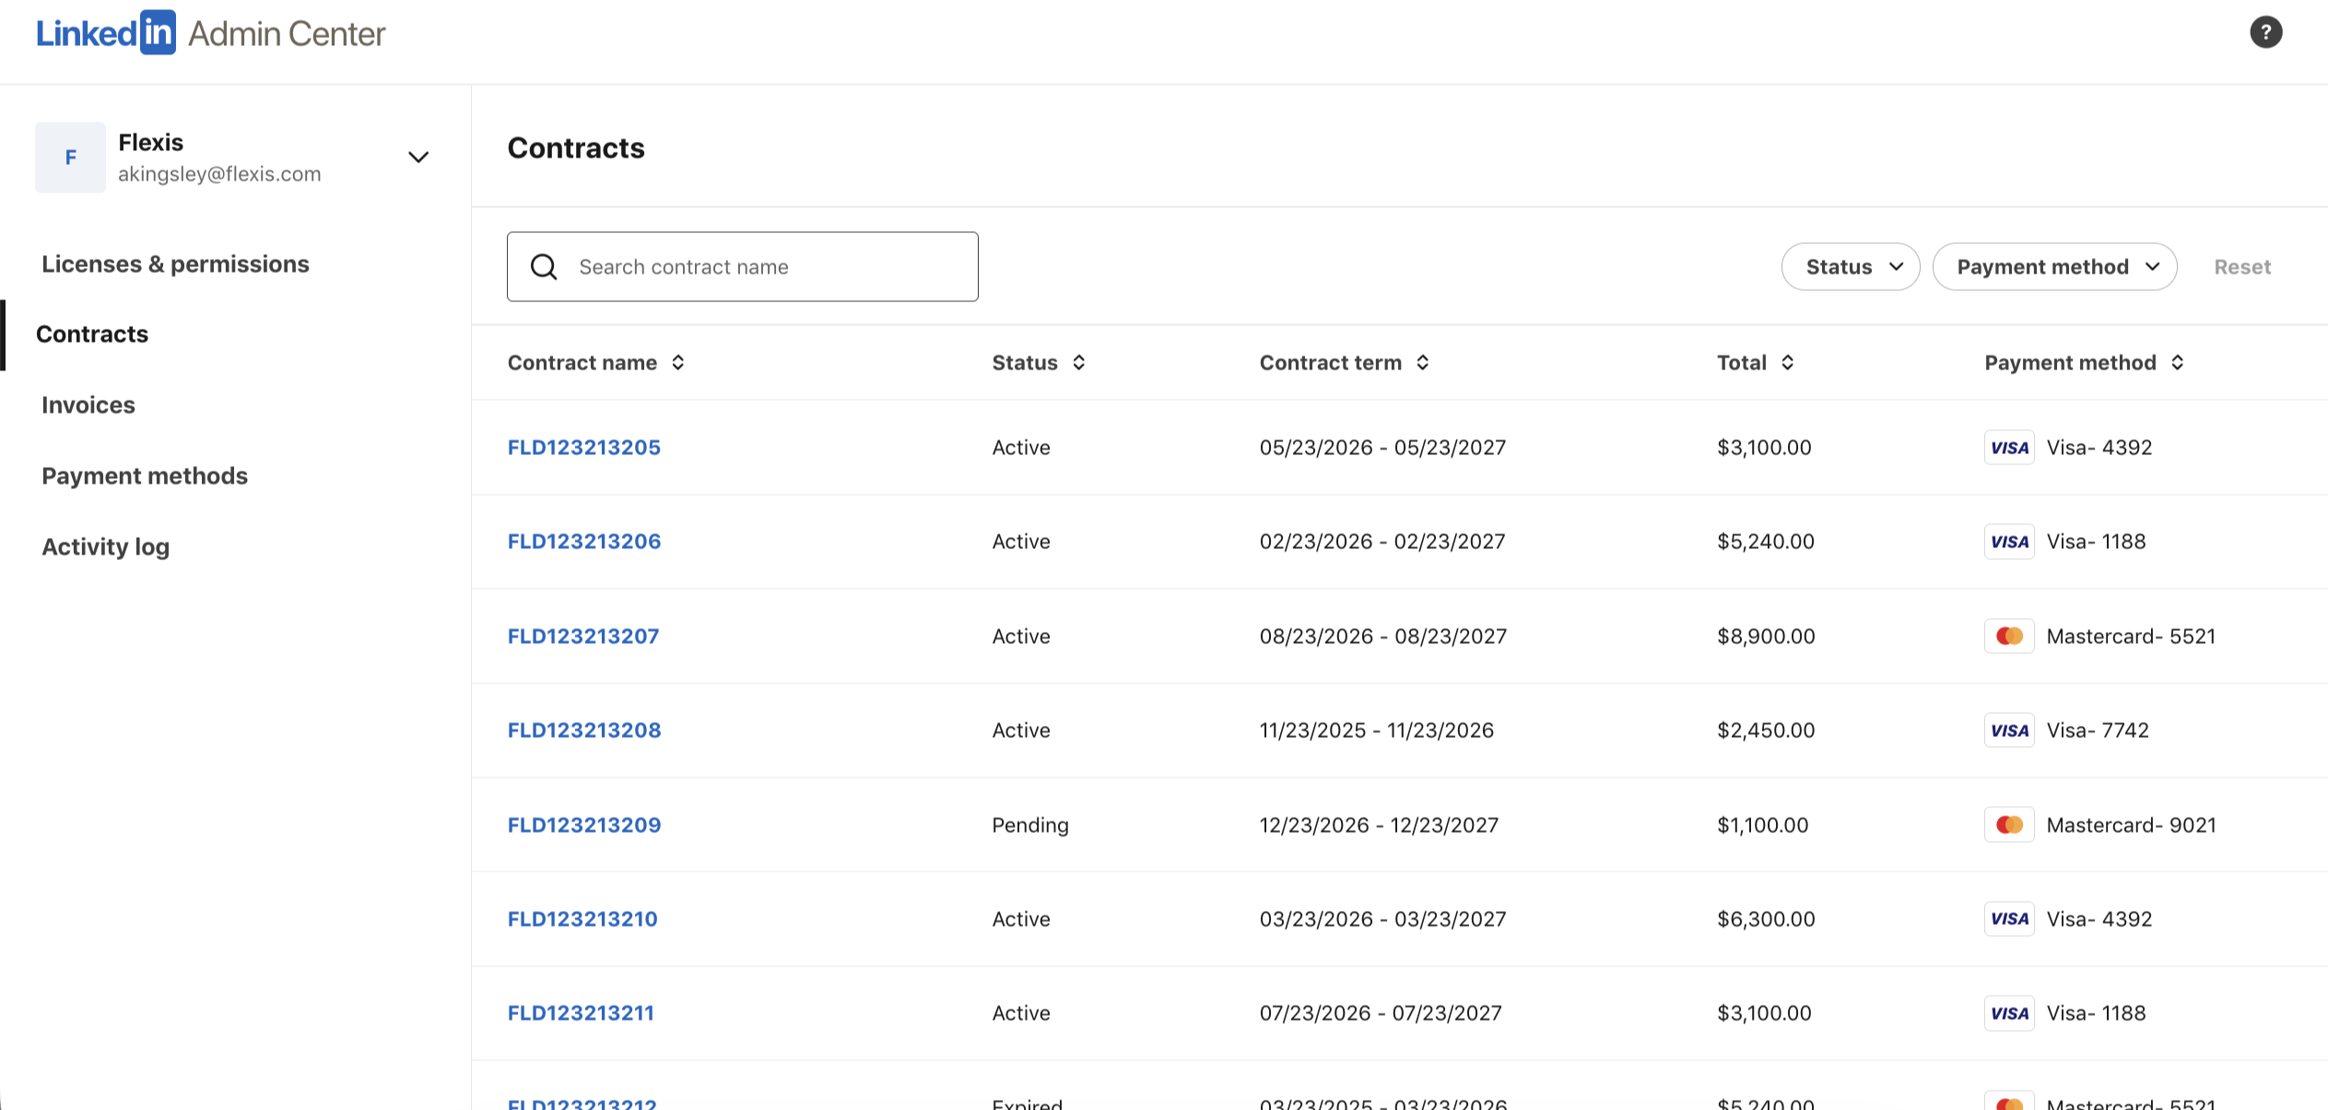Open contract FLD123213209
Viewport: 2328px width, 1110px height.
(x=584, y=825)
